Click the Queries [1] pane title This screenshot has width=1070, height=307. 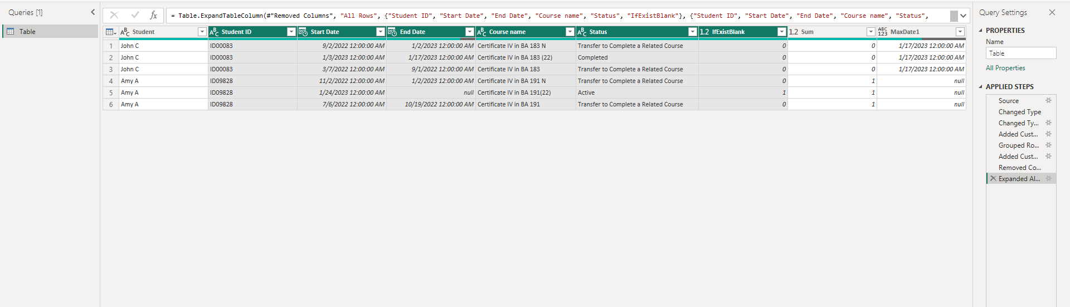(x=26, y=12)
